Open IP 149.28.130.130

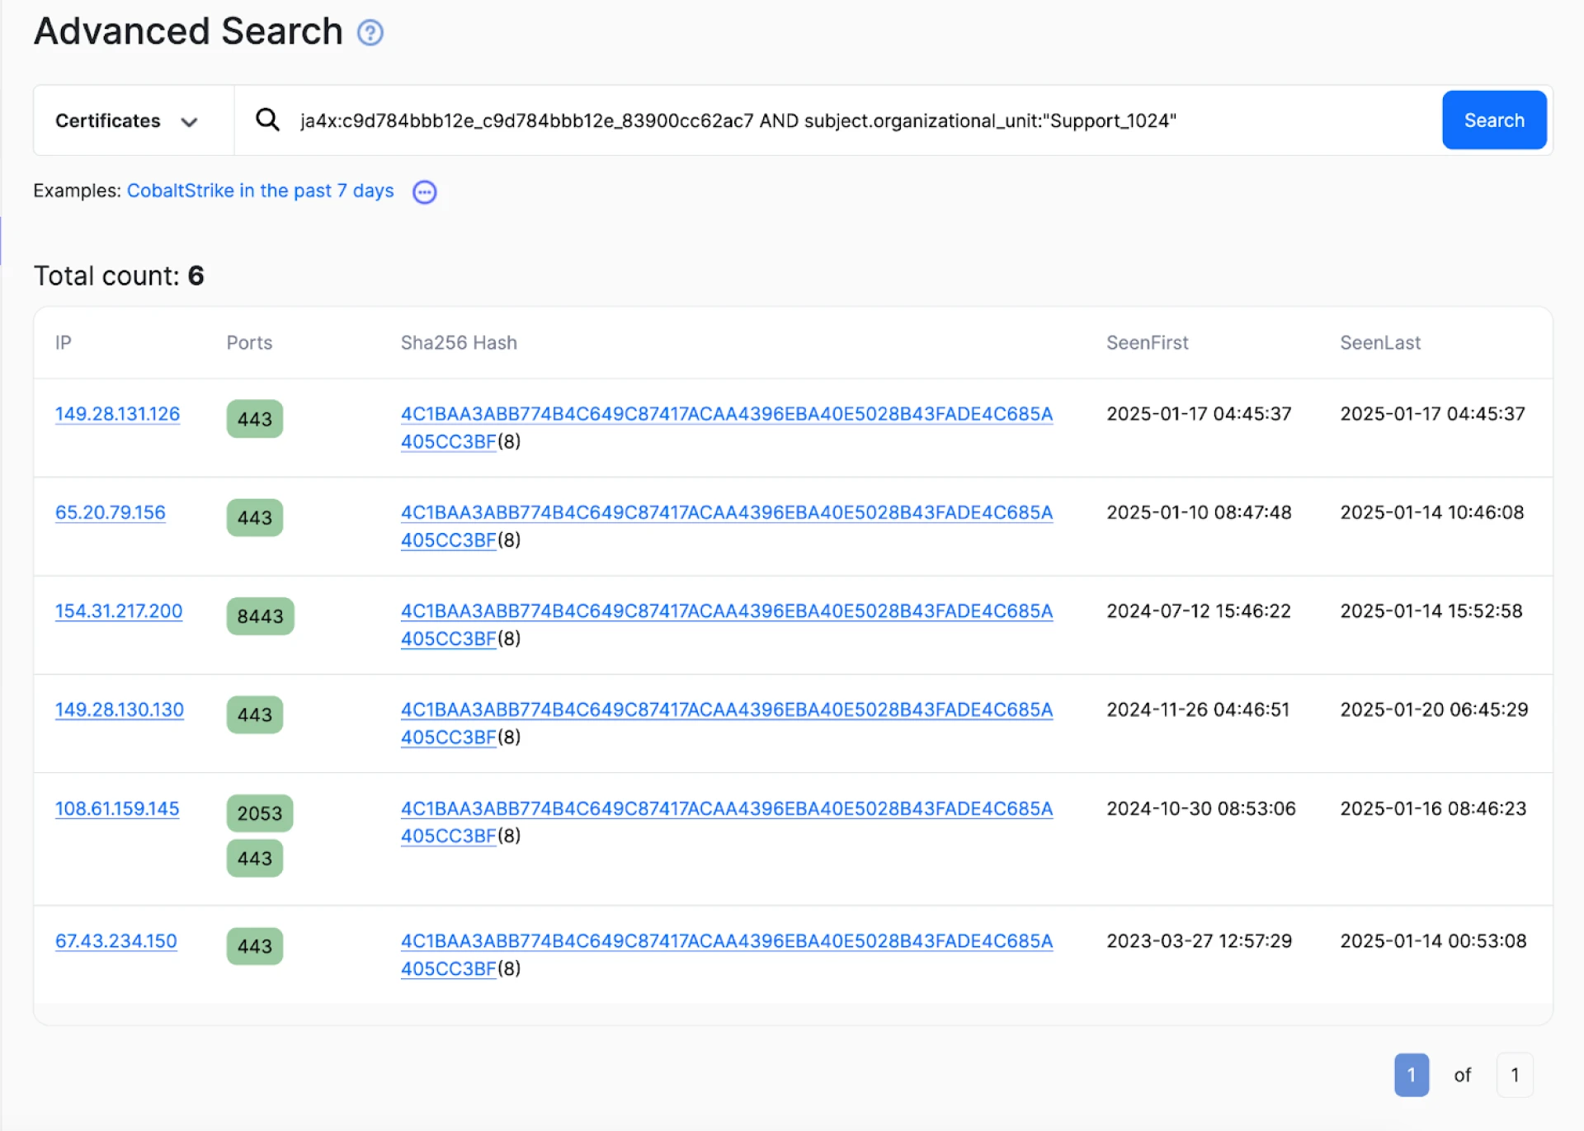click(119, 709)
